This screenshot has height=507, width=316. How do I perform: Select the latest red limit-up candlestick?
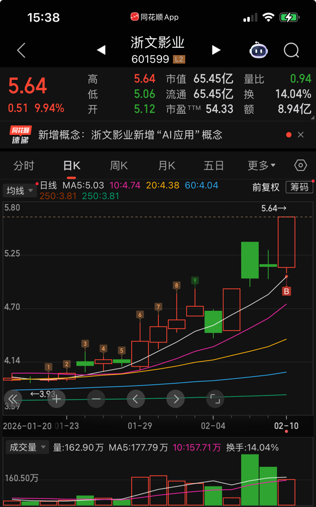pyautogui.click(x=286, y=242)
